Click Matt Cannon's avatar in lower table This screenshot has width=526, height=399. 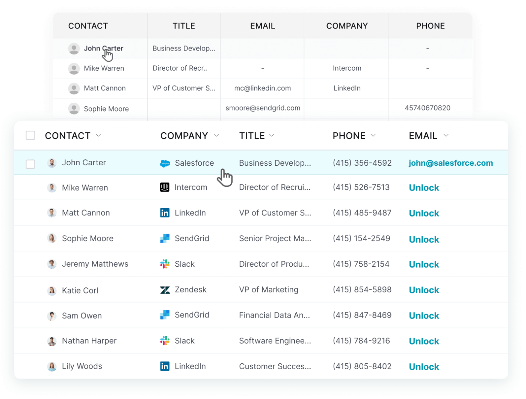[x=52, y=213]
